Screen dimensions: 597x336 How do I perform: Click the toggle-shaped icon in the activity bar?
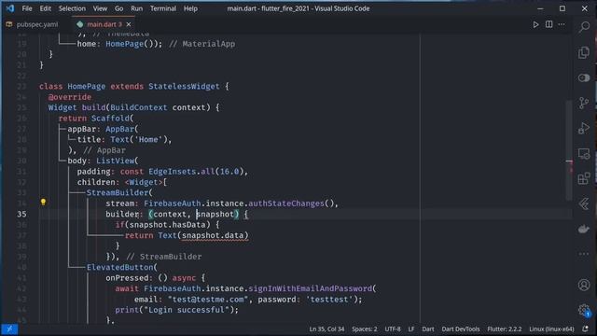pyautogui.click(x=584, y=77)
